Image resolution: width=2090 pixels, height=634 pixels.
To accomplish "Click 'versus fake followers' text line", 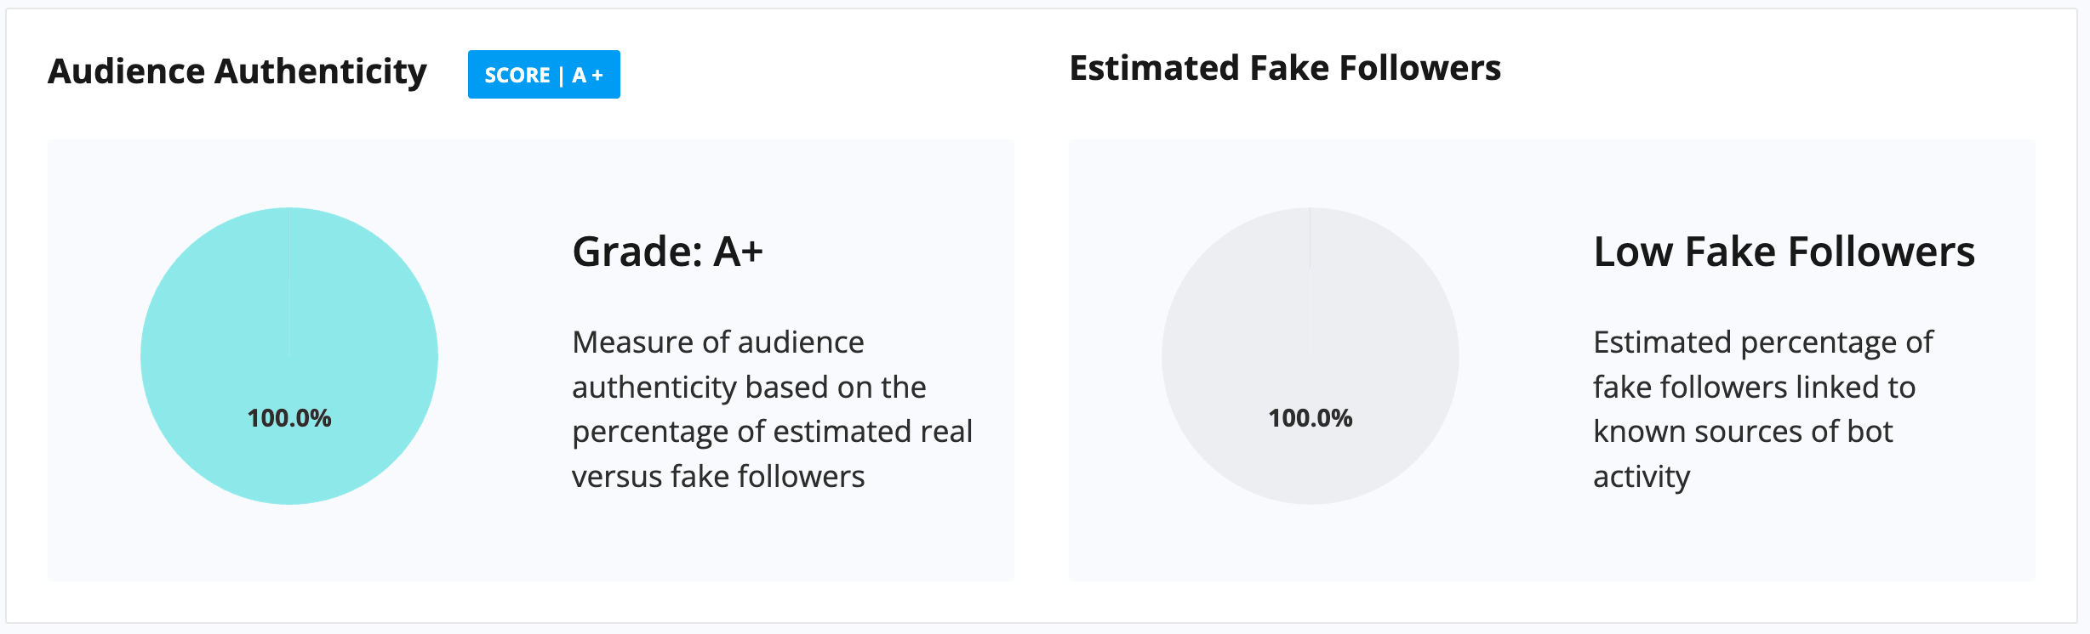I will tap(718, 477).
